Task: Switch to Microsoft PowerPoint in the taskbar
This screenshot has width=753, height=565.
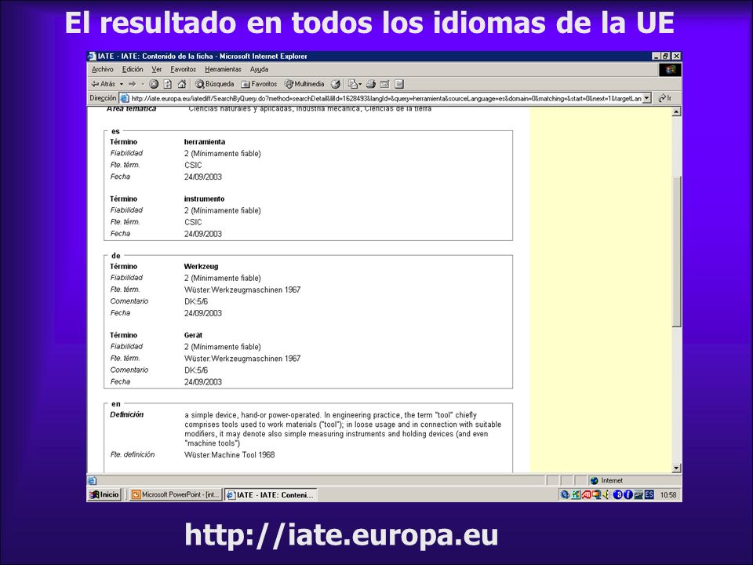Action: click(175, 494)
